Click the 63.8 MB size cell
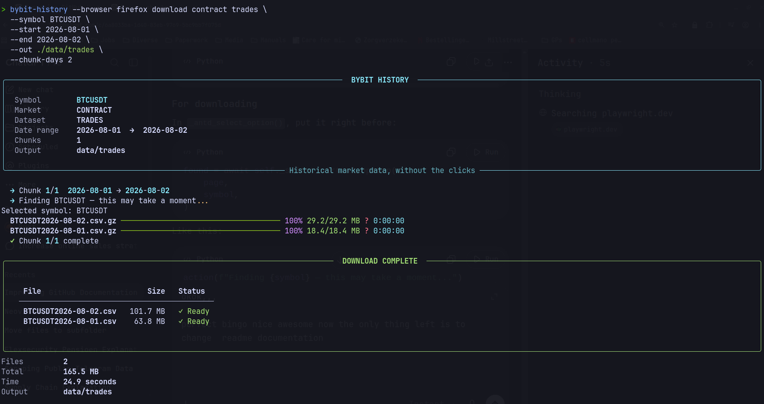This screenshot has width=764, height=404. (149, 321)
